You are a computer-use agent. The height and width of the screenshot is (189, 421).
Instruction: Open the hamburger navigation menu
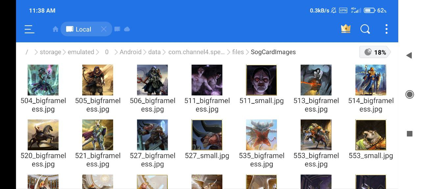[x=29, y=29]
